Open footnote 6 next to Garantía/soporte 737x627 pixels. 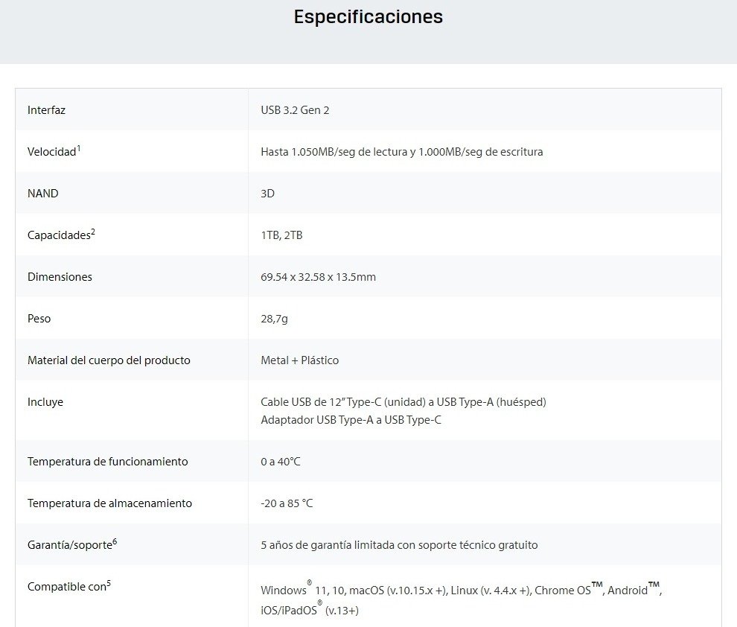[115, 541]
